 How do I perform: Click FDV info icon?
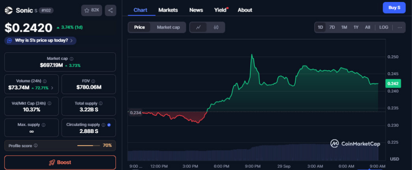pos(93,81)
